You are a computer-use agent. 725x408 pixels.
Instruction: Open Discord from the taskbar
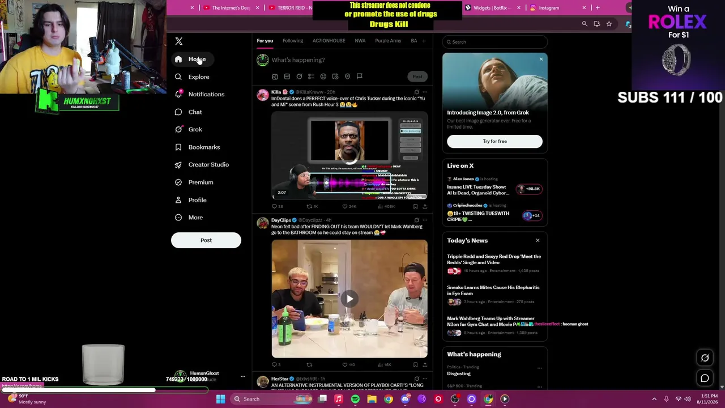[x=405, y=399]
